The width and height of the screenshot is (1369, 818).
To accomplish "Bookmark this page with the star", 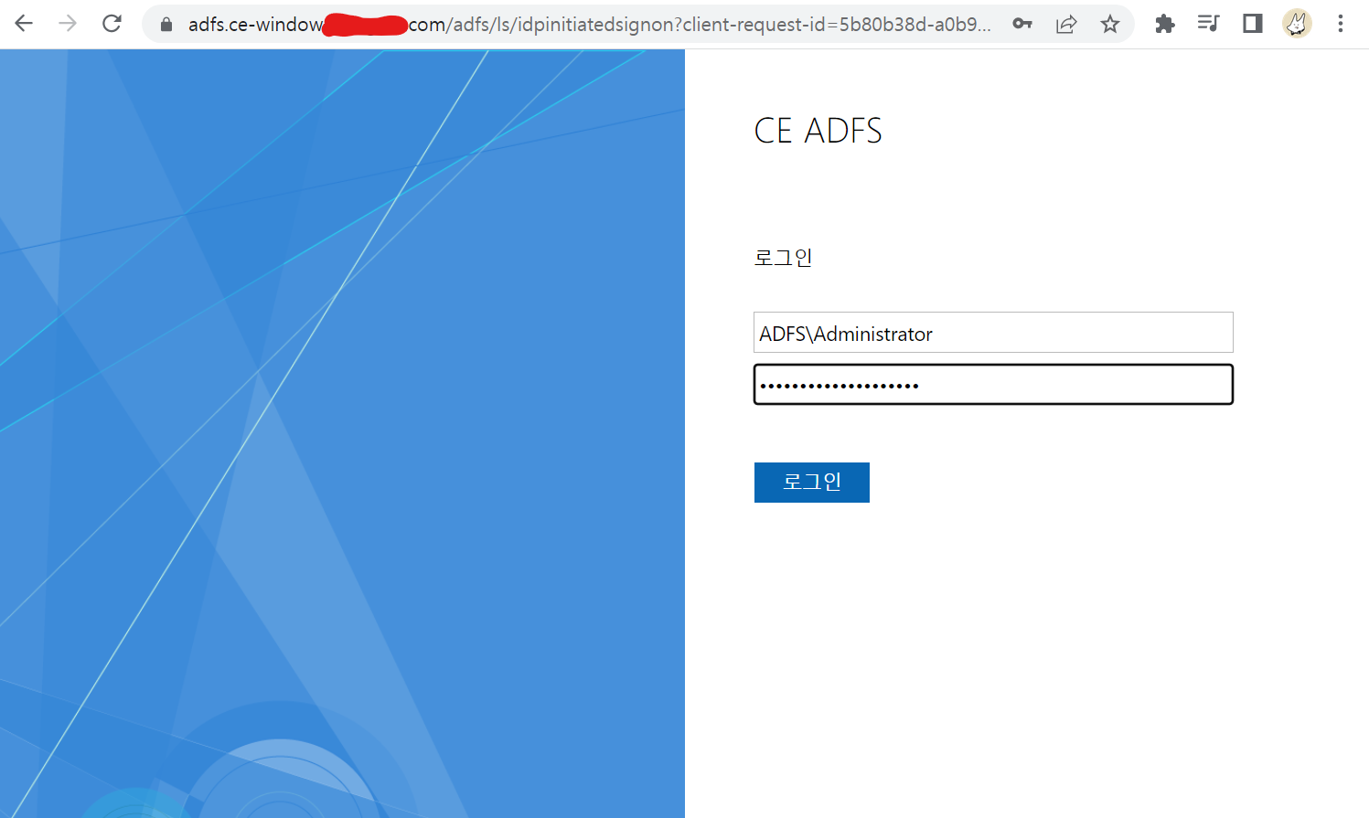I will [x=1110, y=24].
